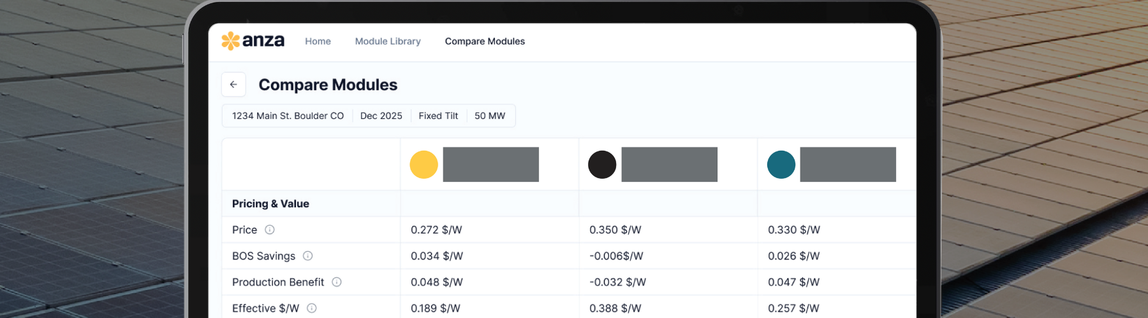The image size is (1148, 318).
Task: Click the 0.048 $/W production benefit value
Action: tap(437, 282)
